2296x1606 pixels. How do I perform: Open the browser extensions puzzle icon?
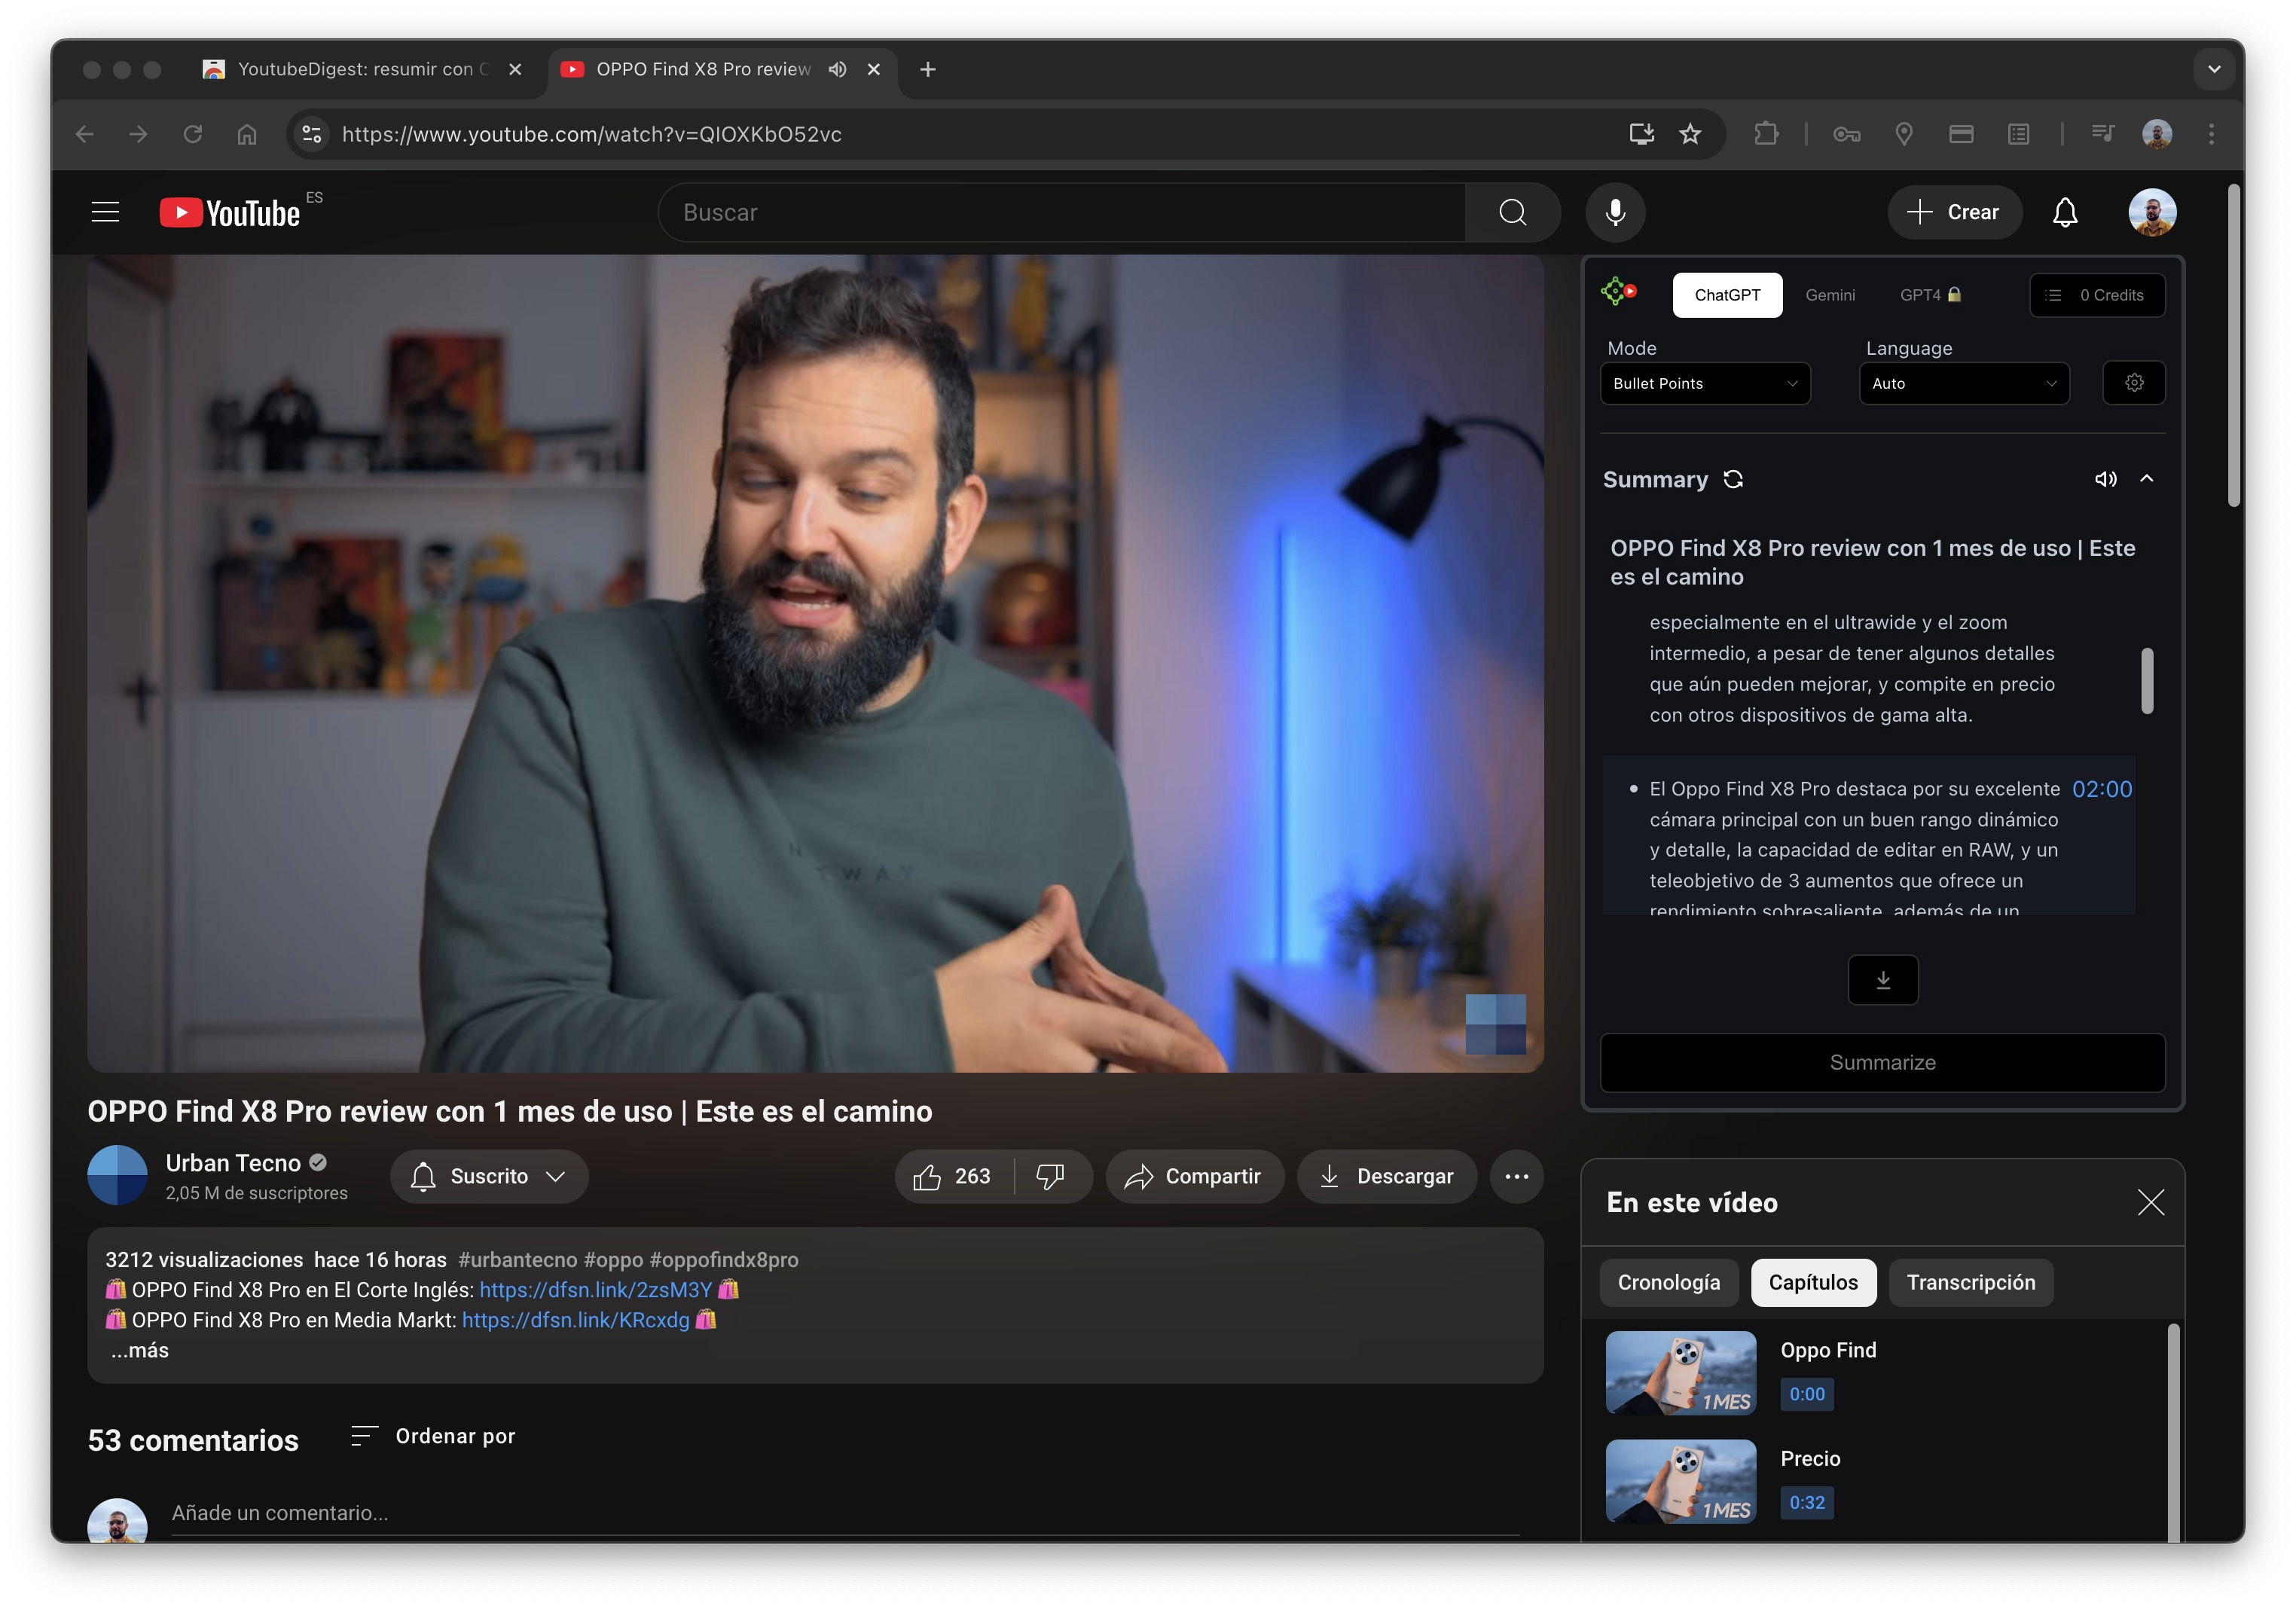(1766, 134)
